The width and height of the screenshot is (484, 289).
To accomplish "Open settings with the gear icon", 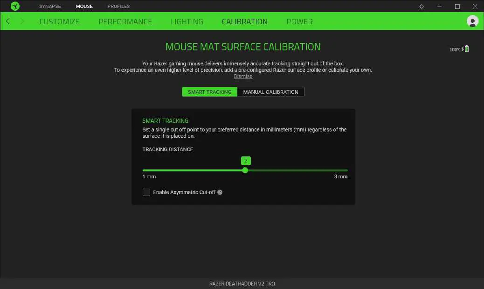I will coord(422,7).
